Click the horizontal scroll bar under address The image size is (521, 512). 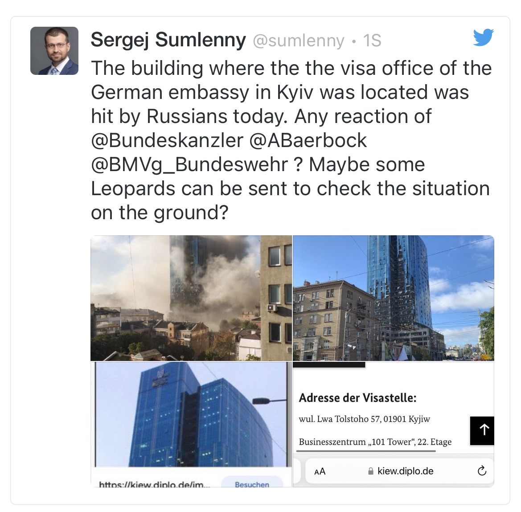tap(366, 451)
